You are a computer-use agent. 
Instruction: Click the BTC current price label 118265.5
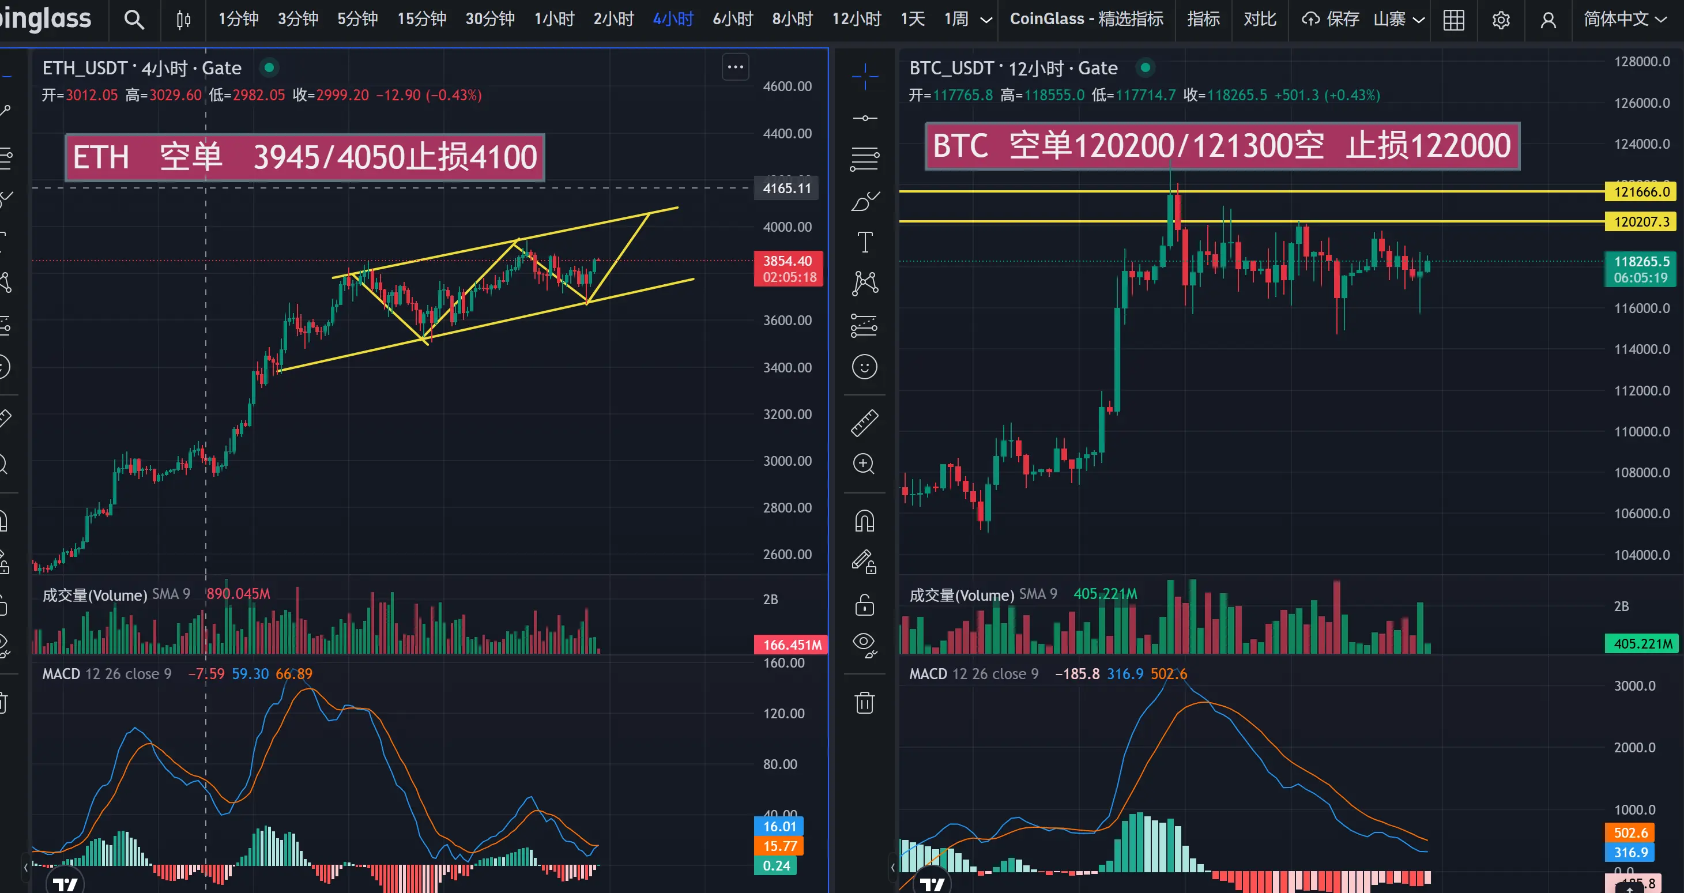click(1641, 269)
